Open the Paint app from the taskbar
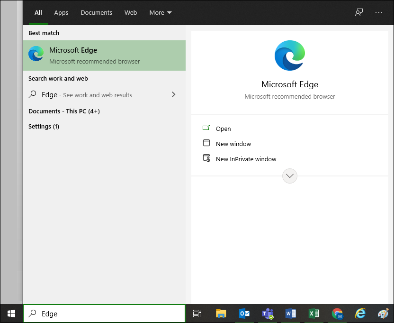Screen dimensions: 394x323 point(383,314)
